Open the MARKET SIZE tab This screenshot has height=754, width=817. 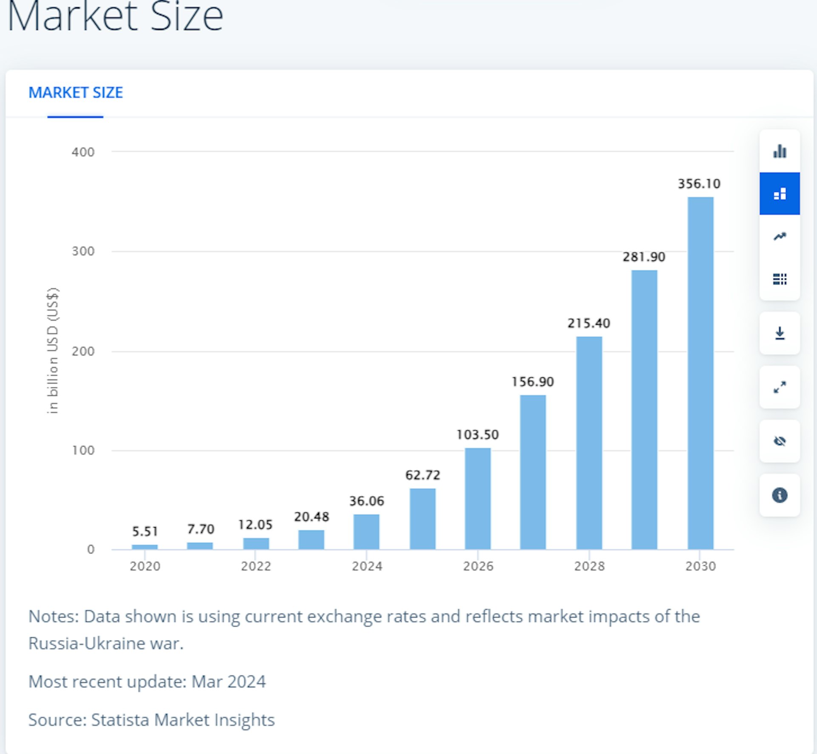coord(75,93)
